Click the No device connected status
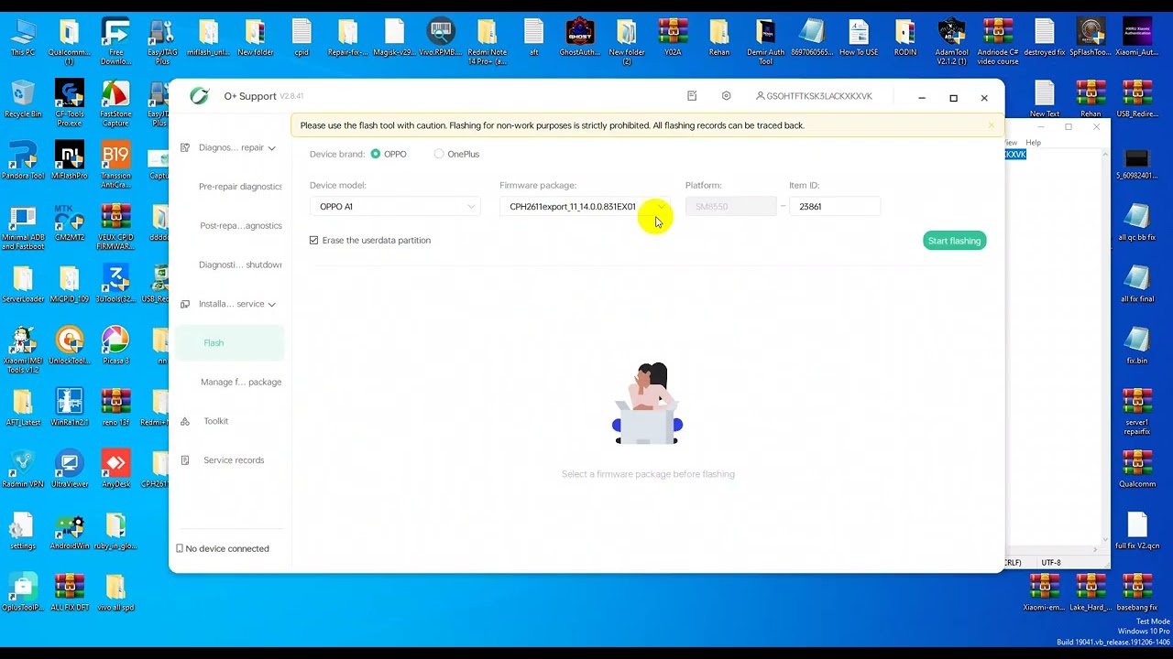1173x659 pixels. (x=223, y=548)
